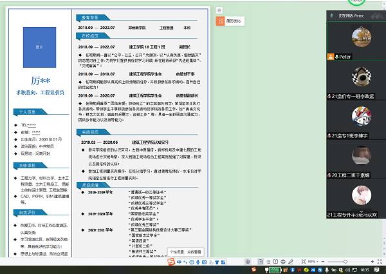Click the collapse icon above 简历优化
This screenshot has height=274, width=386.
coord(219,10)
